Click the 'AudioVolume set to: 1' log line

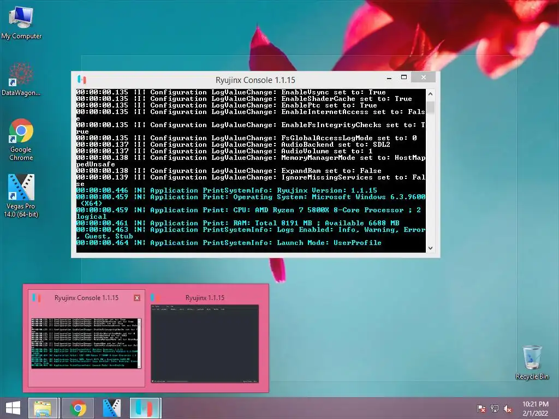(x=224, y=151)
